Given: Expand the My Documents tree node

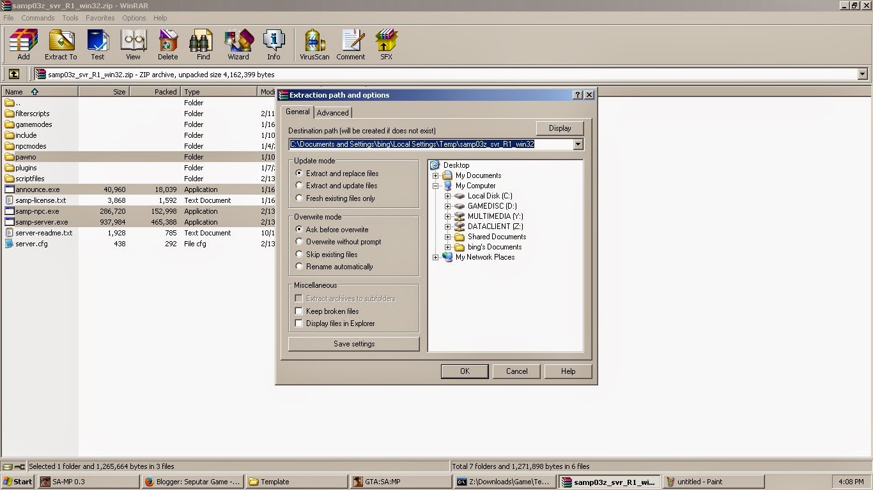Looking at the screenshot, I should click(436, 175).
